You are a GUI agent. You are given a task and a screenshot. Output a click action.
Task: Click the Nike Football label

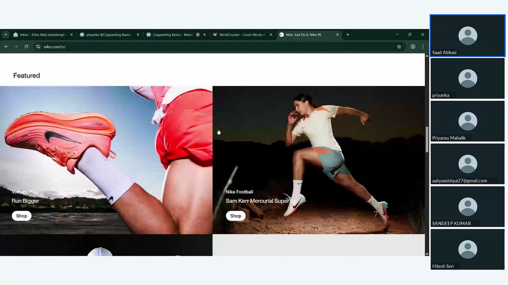239,192
